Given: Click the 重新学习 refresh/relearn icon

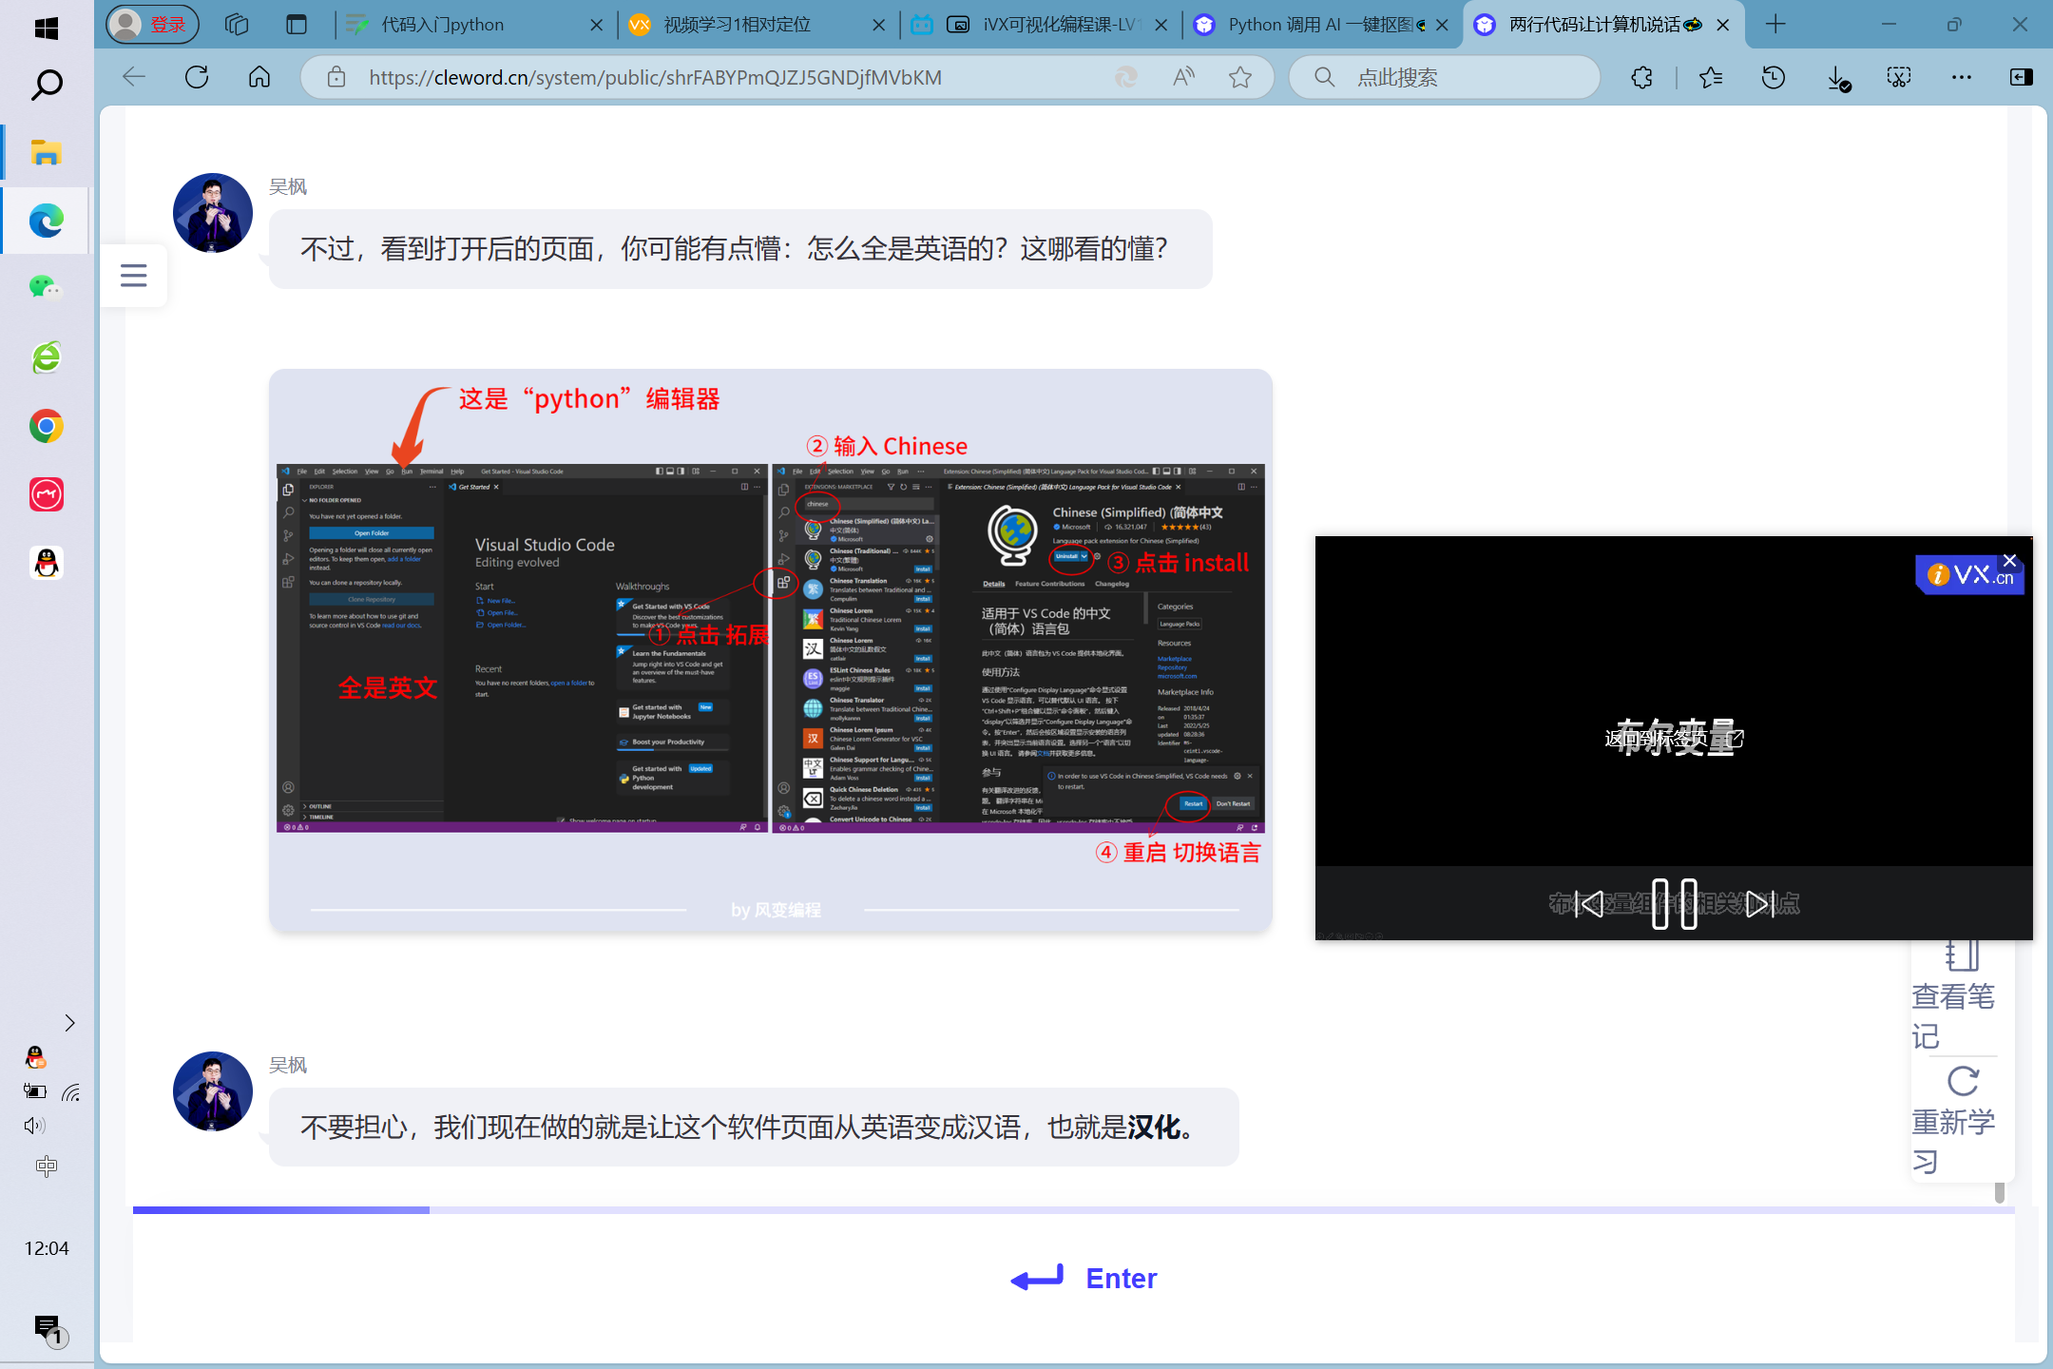Looking at the screenshot, I should 1962,1080.
